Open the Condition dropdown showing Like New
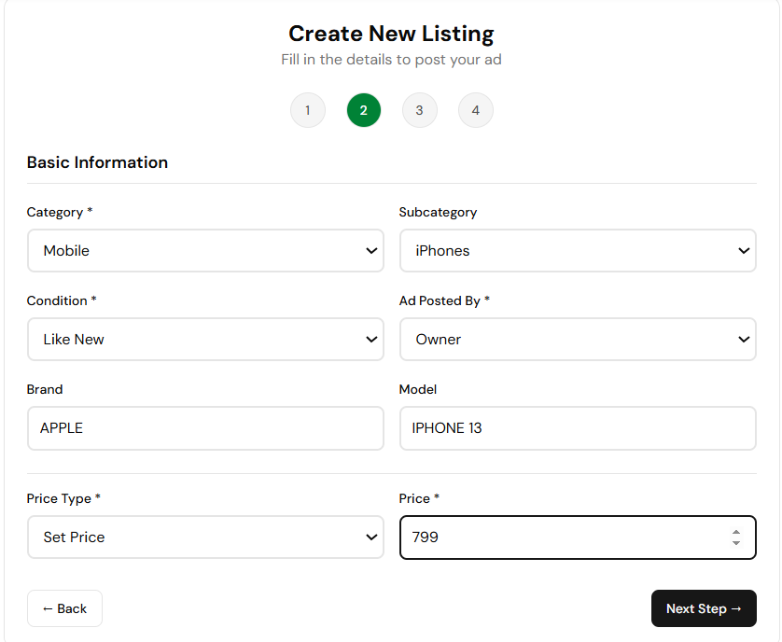The width and height of the screenshot is (782, 642). (x=205, y=340)
